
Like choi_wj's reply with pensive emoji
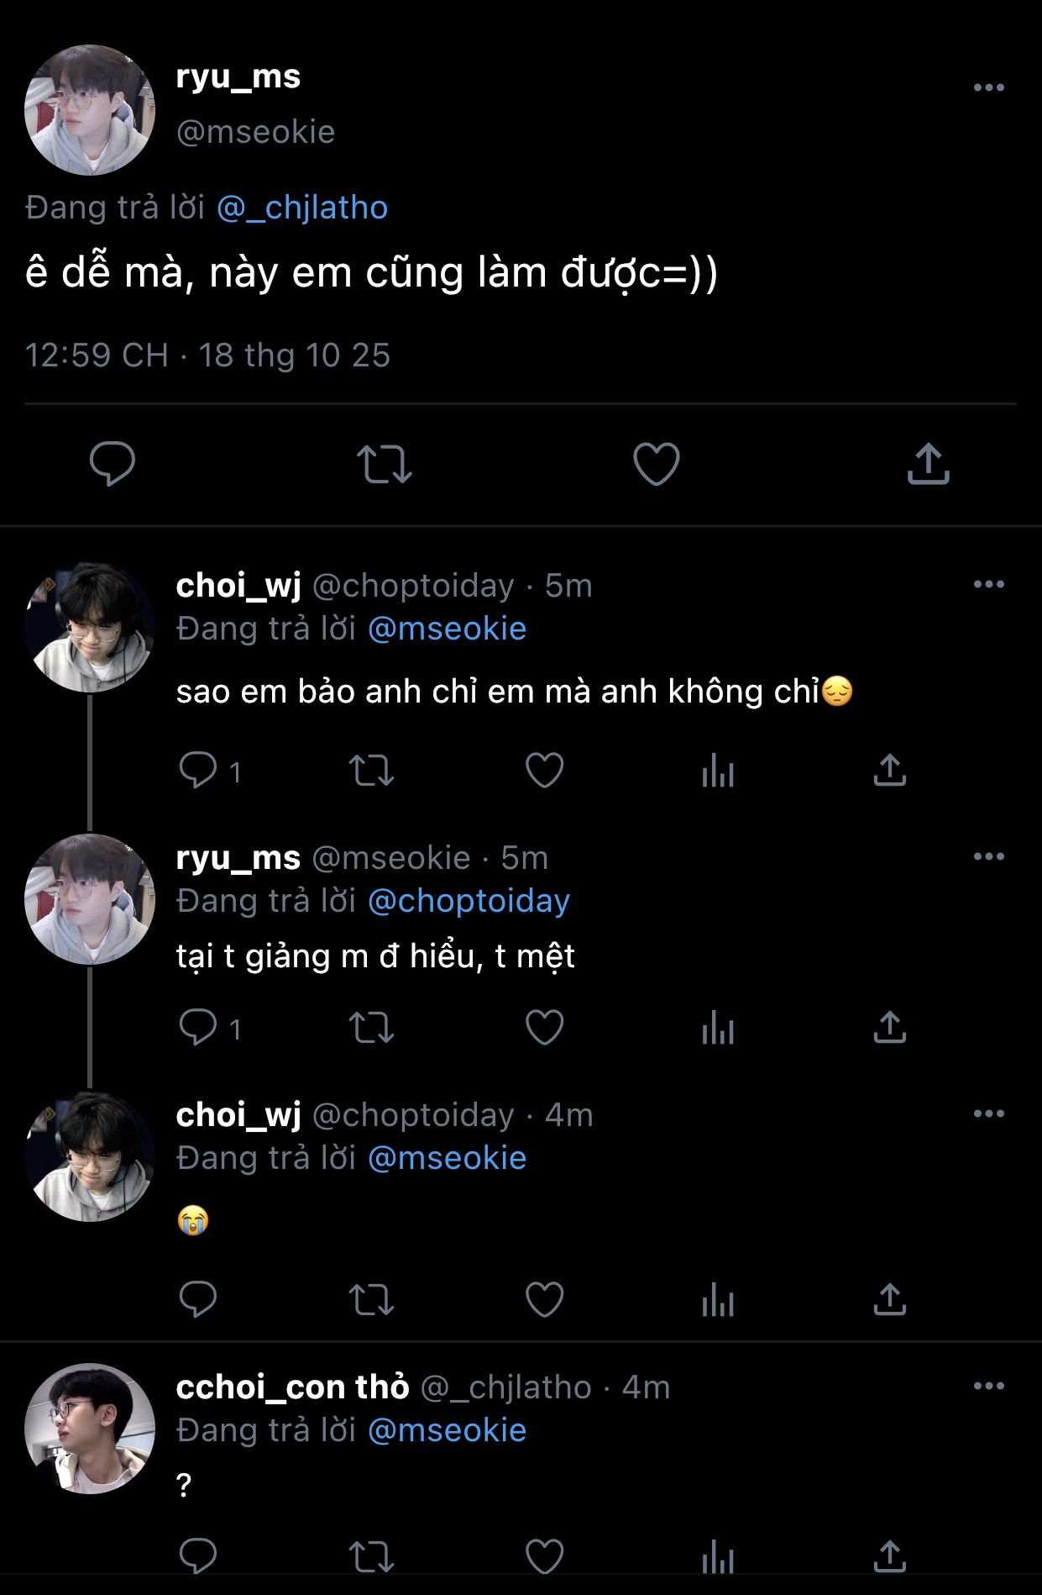click(x=544, y=771)
